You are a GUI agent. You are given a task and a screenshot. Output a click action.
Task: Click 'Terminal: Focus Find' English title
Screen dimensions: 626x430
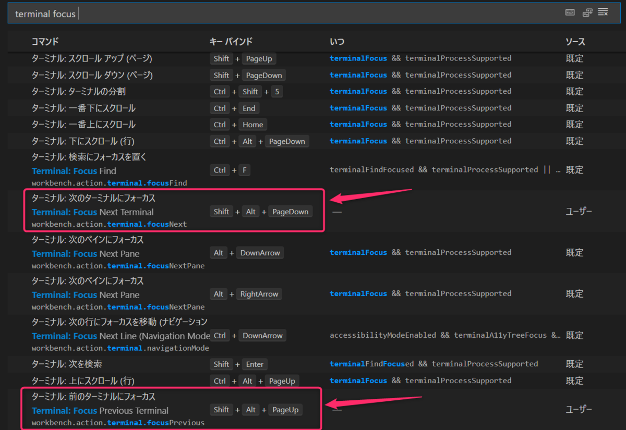[74, 171]
